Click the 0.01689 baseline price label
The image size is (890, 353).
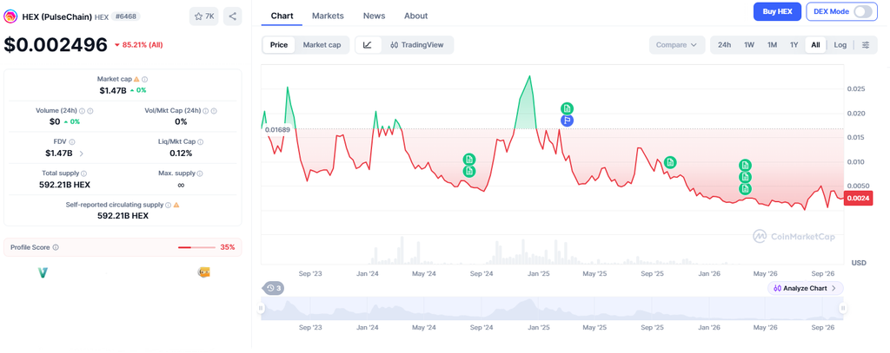(x=278, y=130)
